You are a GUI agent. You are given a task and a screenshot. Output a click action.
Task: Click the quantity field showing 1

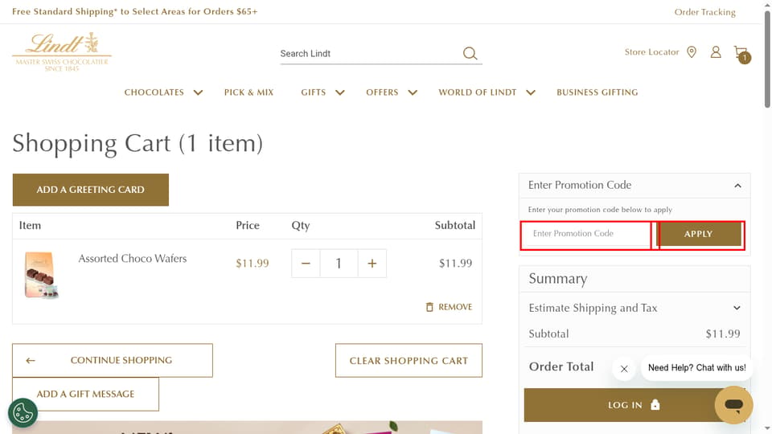pyautogui.click(x=339, y=264)
